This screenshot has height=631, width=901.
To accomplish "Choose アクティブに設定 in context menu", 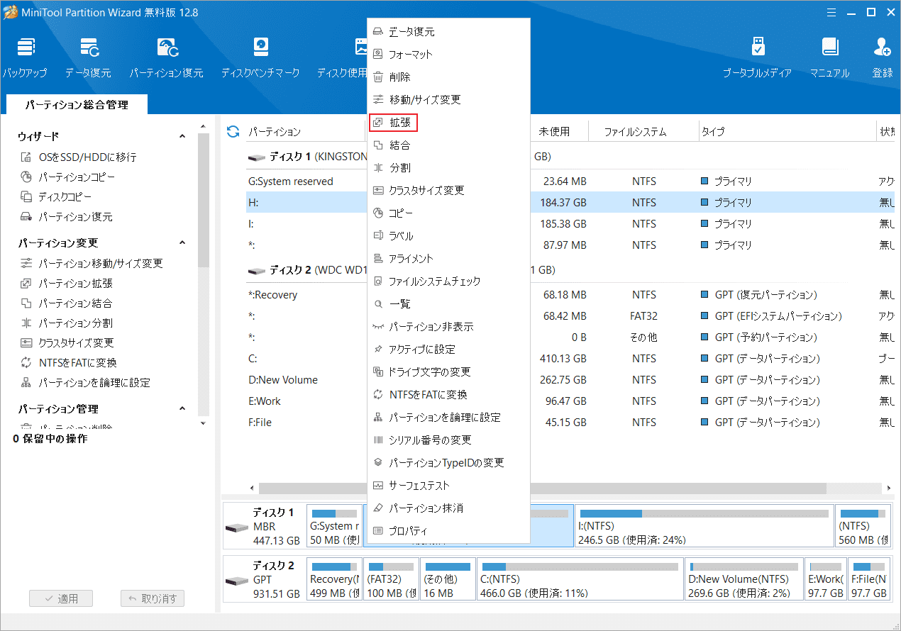I will 448,350.
